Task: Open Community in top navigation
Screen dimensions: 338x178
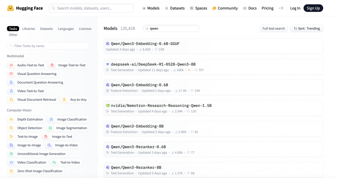Action: coord(225,8)
